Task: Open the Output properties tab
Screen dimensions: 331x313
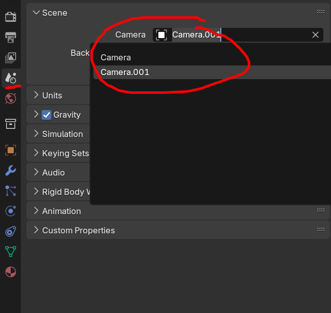Action: tap(11, 38)
